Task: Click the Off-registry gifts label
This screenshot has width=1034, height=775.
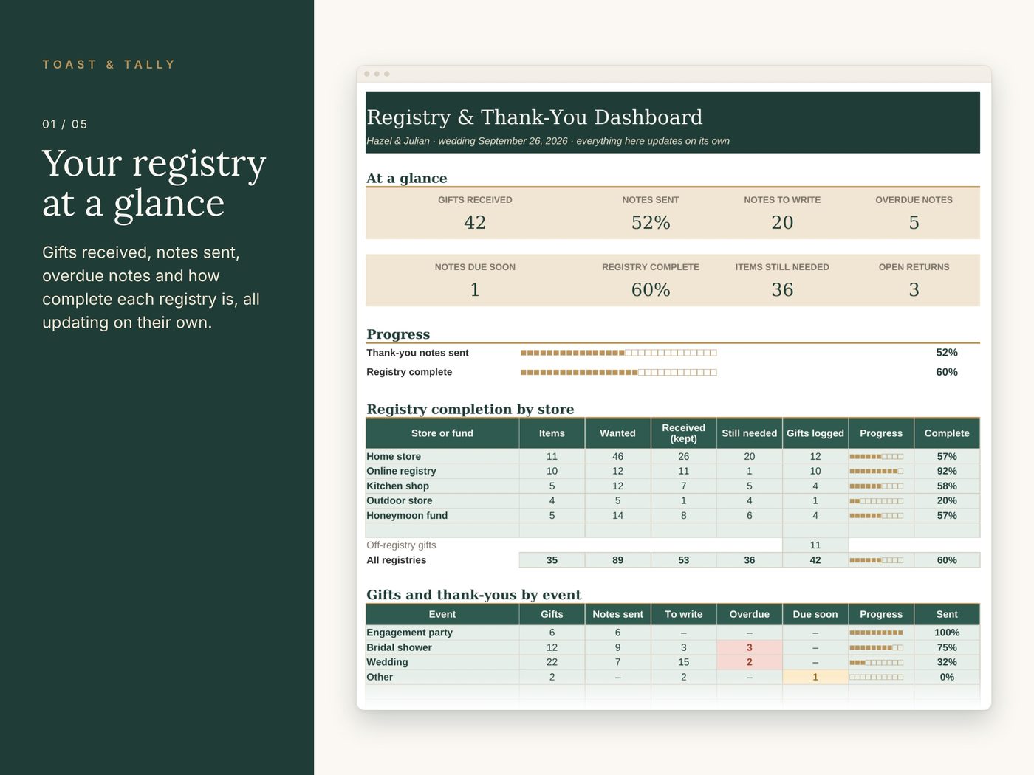Action: (401, 545)
